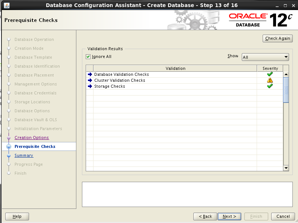This screenshot has width=298, height=223.
Task: Click the scrollbar up arrow in validation table
Action: coord(286,75)
